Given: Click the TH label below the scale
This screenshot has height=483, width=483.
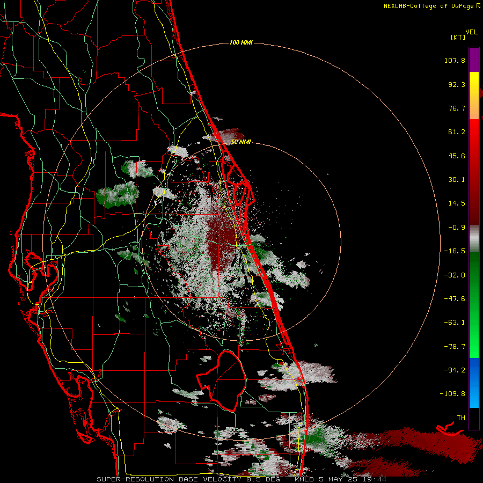Looking at the screenshot, I should (461, 418).
